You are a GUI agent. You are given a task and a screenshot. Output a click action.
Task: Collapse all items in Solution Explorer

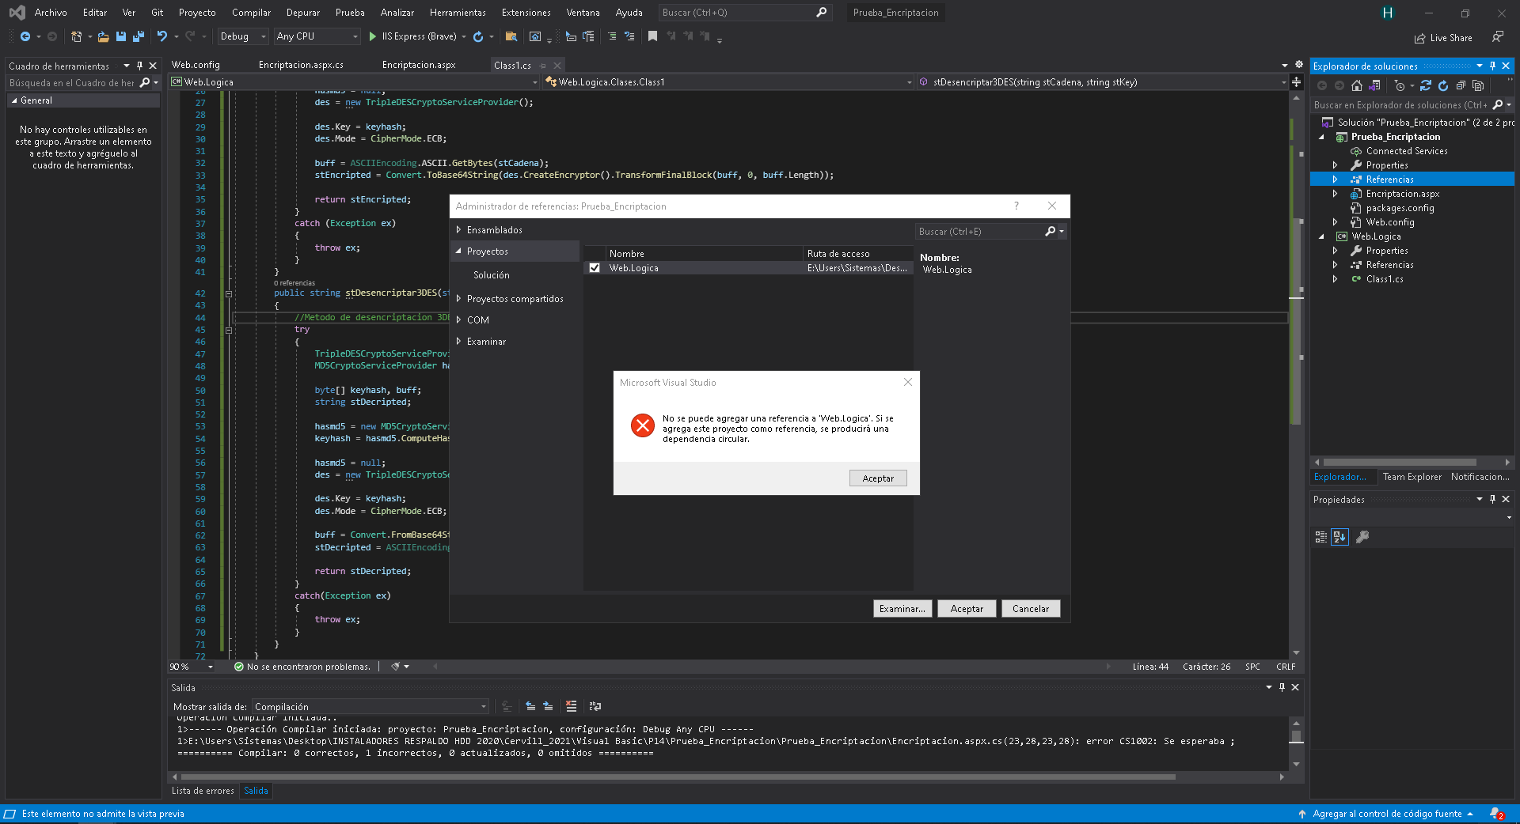1461,85
